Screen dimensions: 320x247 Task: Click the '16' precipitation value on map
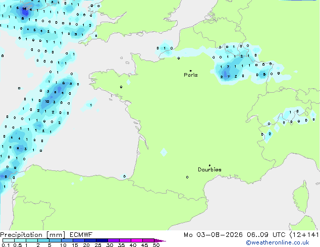click(25, 9)
